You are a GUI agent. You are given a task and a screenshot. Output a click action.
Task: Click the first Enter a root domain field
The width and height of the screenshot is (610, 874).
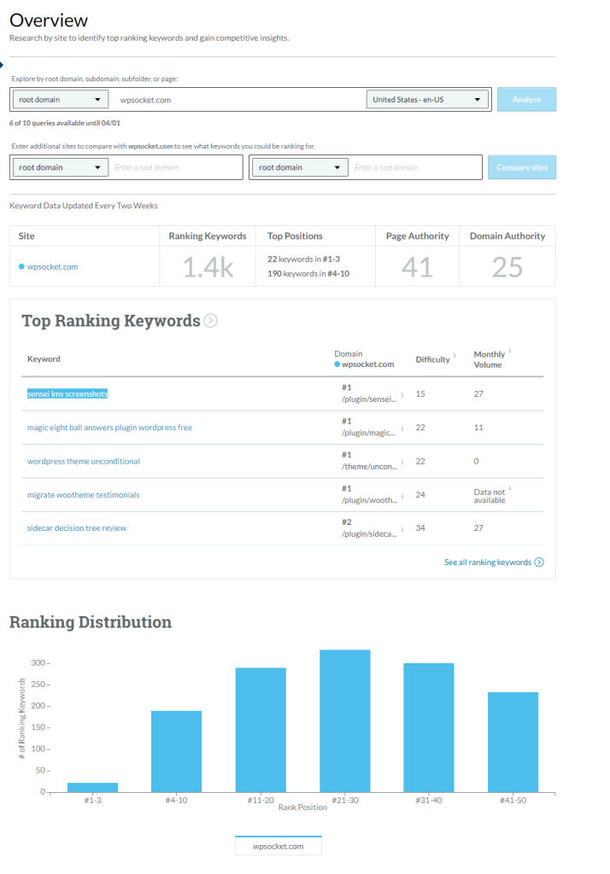[175, 167]
